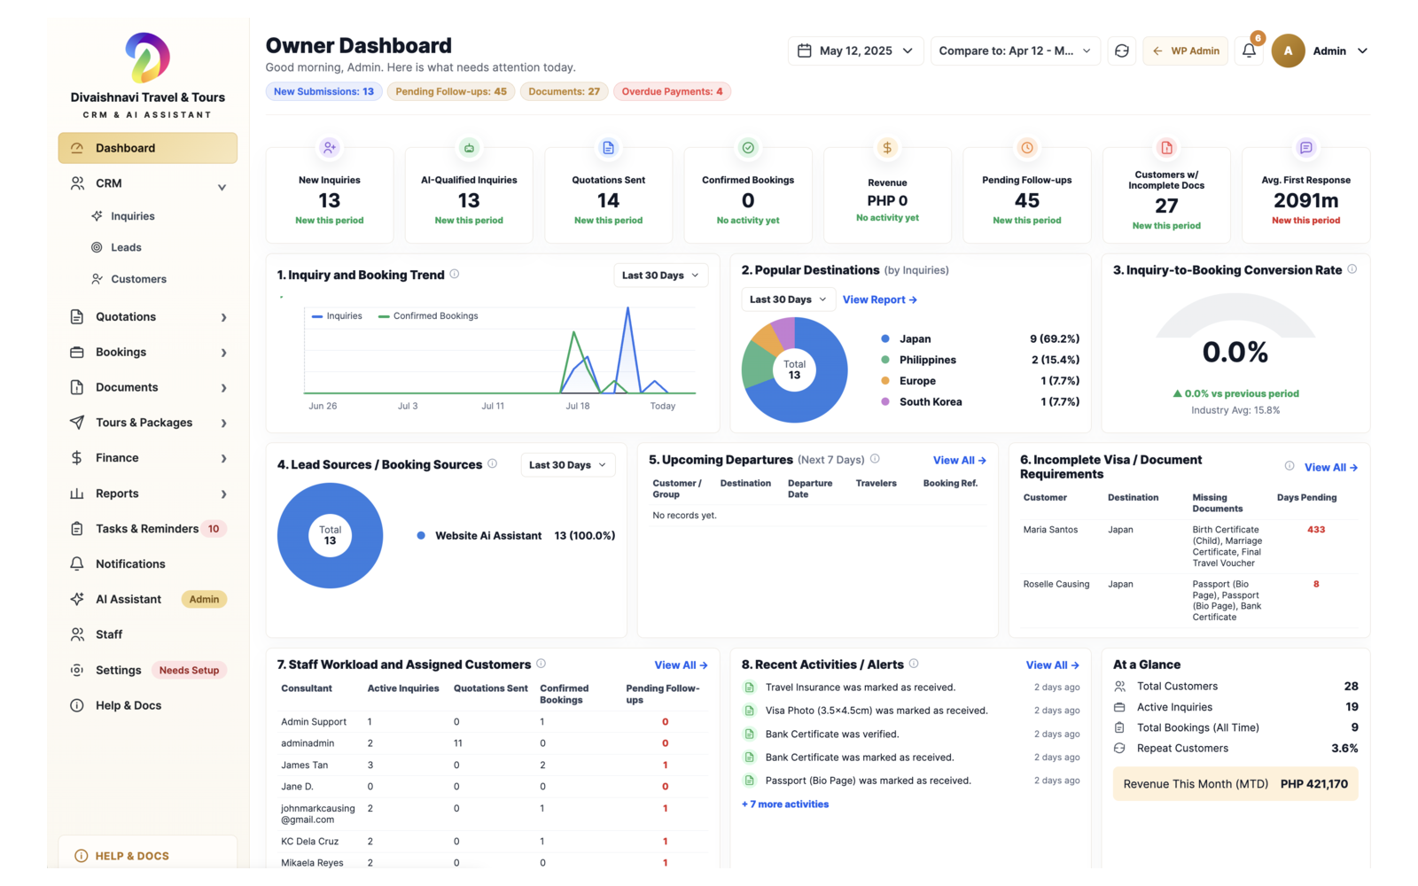Open Last 30 Days dropdown in Popular Destinations
The height and width of the screenshot is (886, 1418).
click(x=788, y=299)
